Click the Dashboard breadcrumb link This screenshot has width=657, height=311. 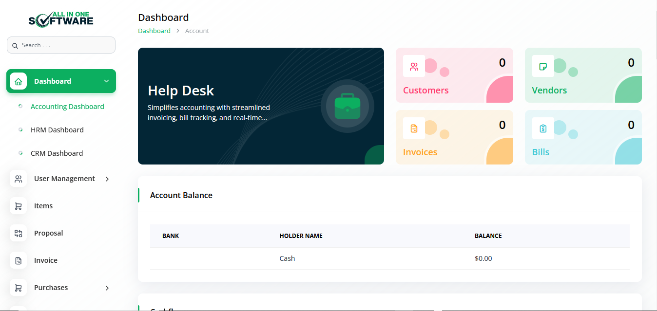tap(154, 31)
